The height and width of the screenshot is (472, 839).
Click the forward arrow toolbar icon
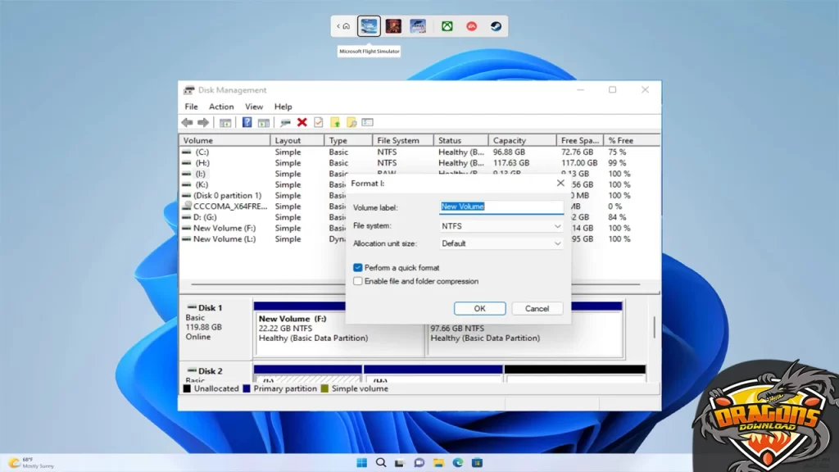click(203, 121)
